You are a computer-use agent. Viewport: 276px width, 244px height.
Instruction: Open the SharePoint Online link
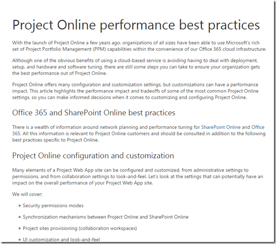pyautogui.click(x=221, y=127)
